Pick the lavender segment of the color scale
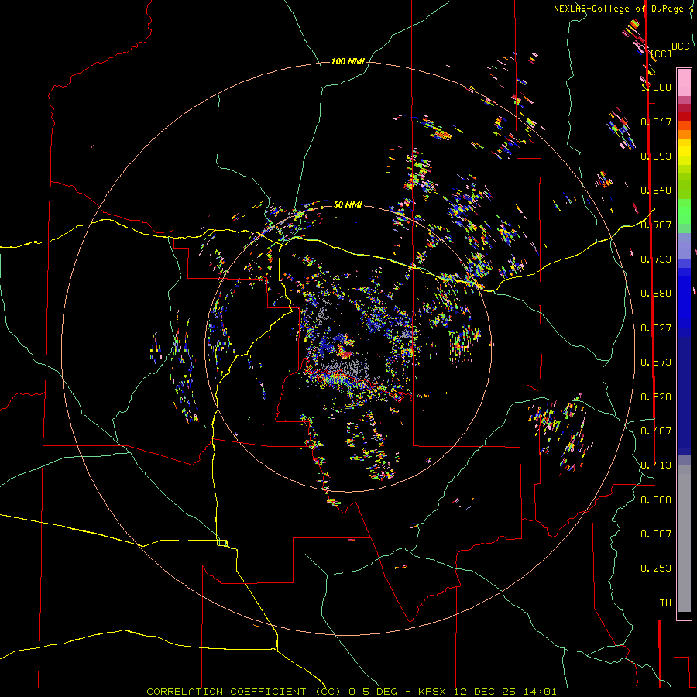This screenshot has height=697, width=697. tap(684, 245)
